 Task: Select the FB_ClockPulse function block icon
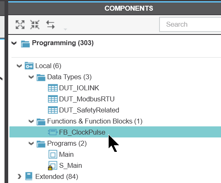tap(53, 132)
